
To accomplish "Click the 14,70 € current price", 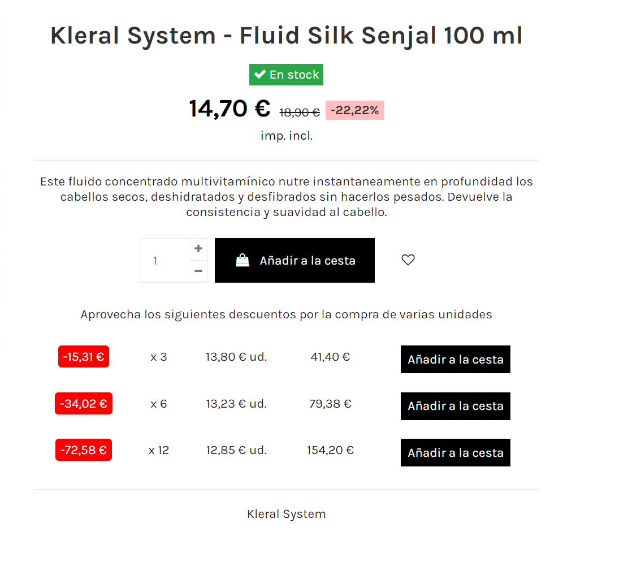I will click(229, 109).
